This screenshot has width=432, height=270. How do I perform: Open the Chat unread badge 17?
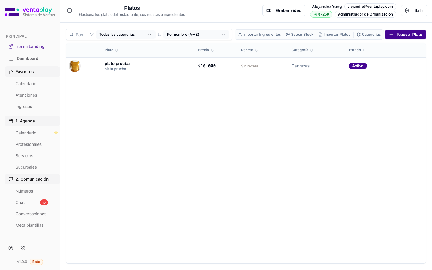[44, 203]
